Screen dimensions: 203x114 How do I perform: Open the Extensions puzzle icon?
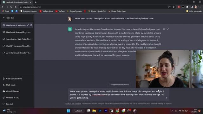pos(187,7)
